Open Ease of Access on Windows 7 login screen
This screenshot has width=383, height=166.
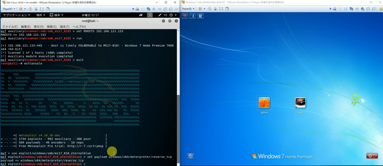coord(190,156)
